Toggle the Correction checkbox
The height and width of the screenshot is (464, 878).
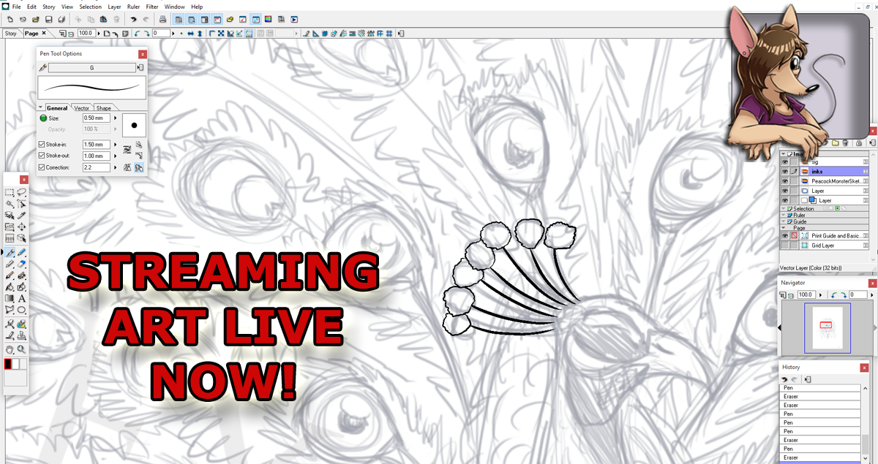click(x=42, y=167)
